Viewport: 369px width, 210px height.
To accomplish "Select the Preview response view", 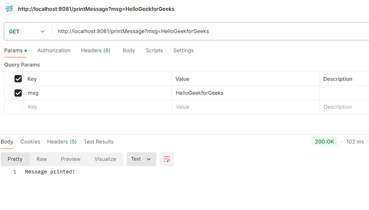I will (x=71, y=159).
